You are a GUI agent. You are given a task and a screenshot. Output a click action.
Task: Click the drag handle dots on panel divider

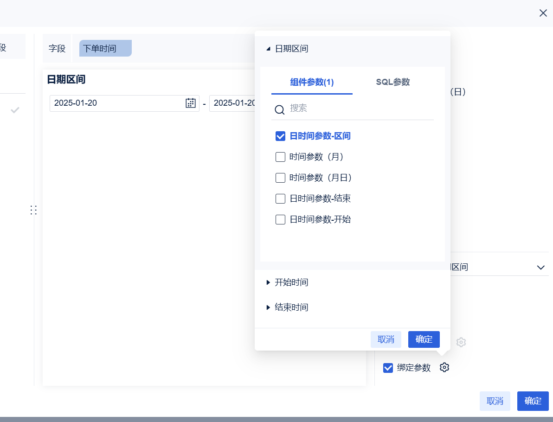pyautogui.click(x=33, y=210)
